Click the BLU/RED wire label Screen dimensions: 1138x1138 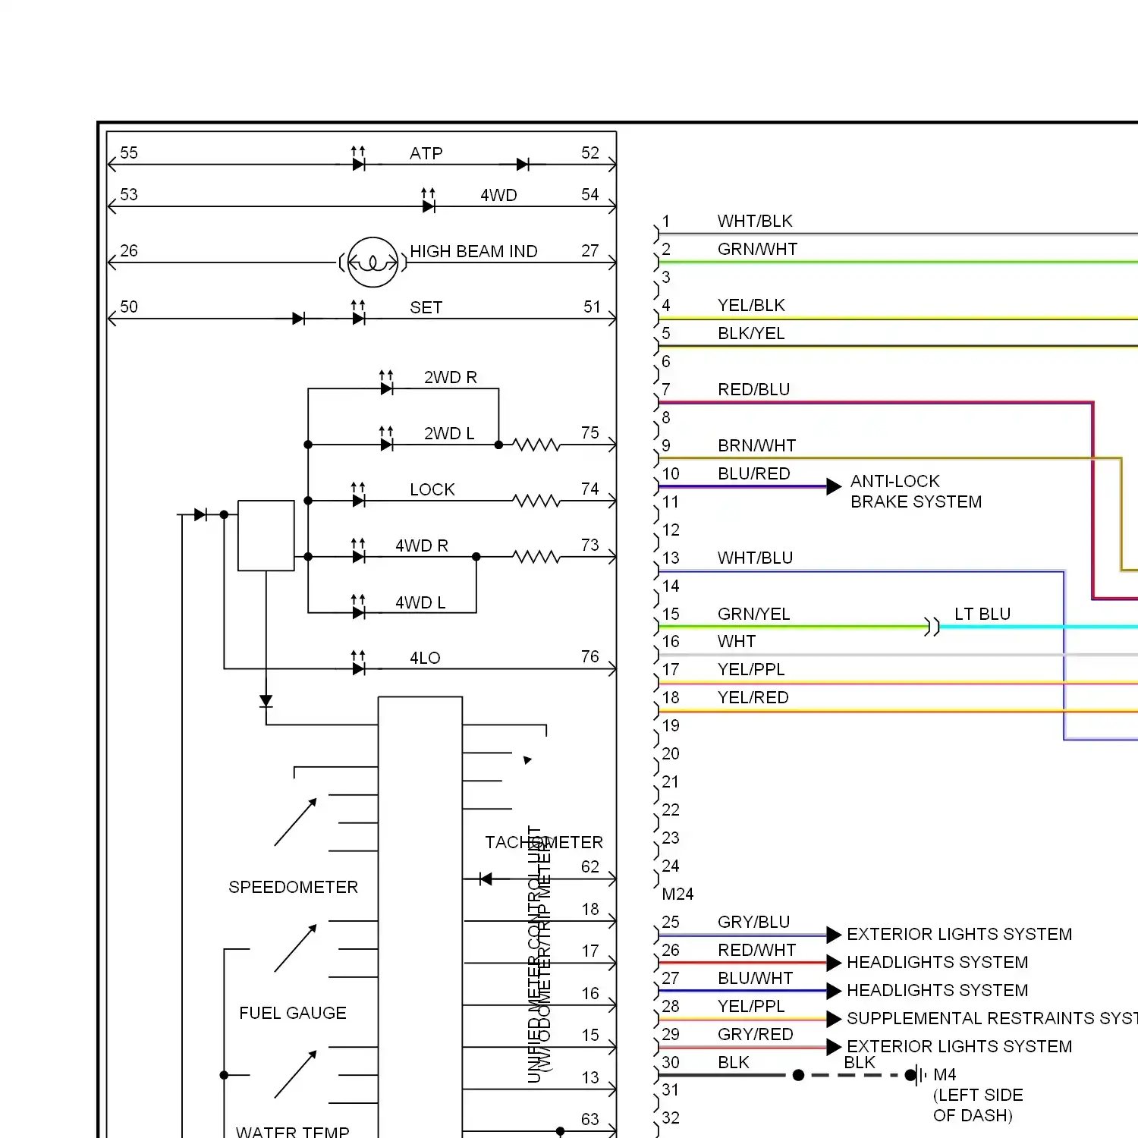click(753, 473)
